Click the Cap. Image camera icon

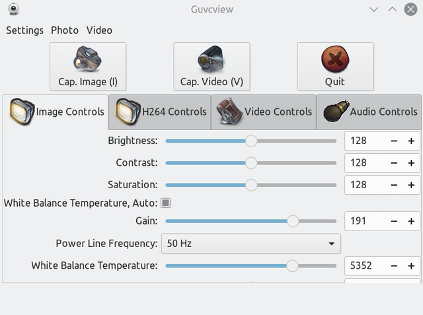click(87, 59)
